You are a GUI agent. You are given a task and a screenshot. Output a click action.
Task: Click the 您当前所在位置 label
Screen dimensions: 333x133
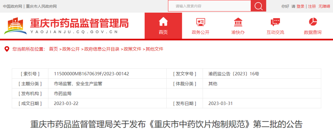point(29,49)
